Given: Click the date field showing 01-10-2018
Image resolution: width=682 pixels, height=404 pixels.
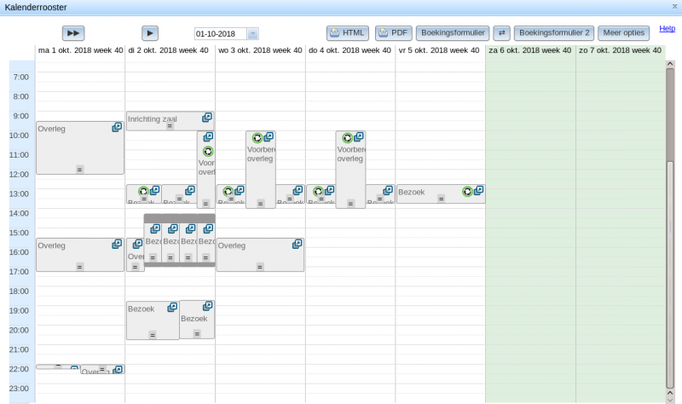Looking at the screenshot, I should (221, 34).
